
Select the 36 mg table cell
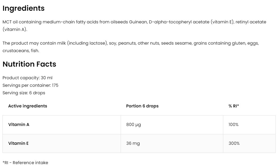pyautogui.click(x=133, y=143)
